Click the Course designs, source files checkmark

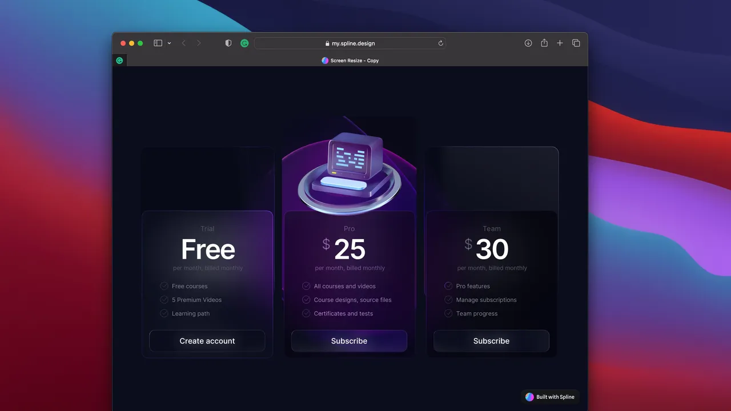(306, 300)
